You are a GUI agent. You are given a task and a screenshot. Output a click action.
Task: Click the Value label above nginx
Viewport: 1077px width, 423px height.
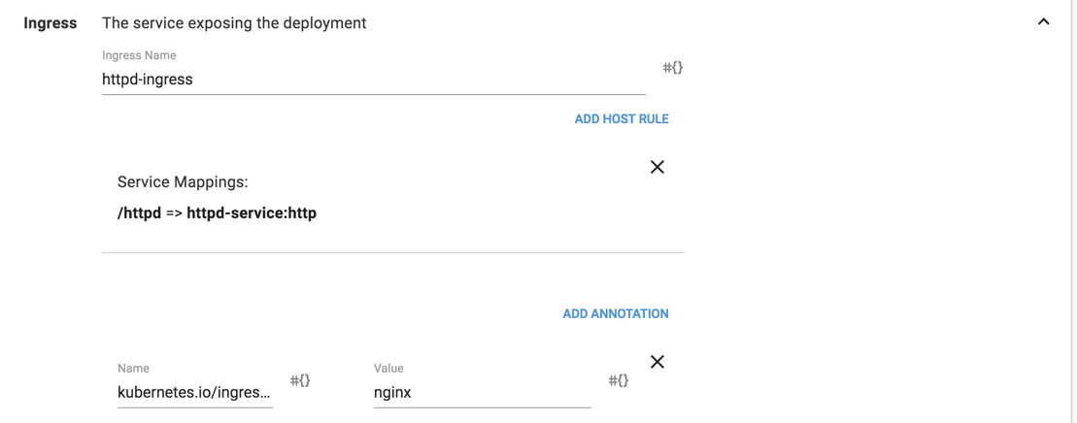click(x=388, y=369)
